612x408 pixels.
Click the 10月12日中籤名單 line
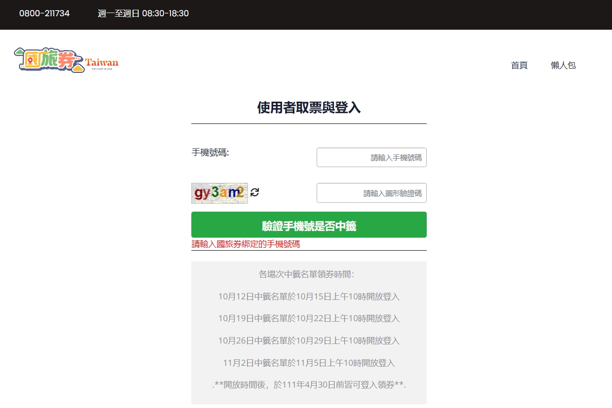tap(309, 297)
